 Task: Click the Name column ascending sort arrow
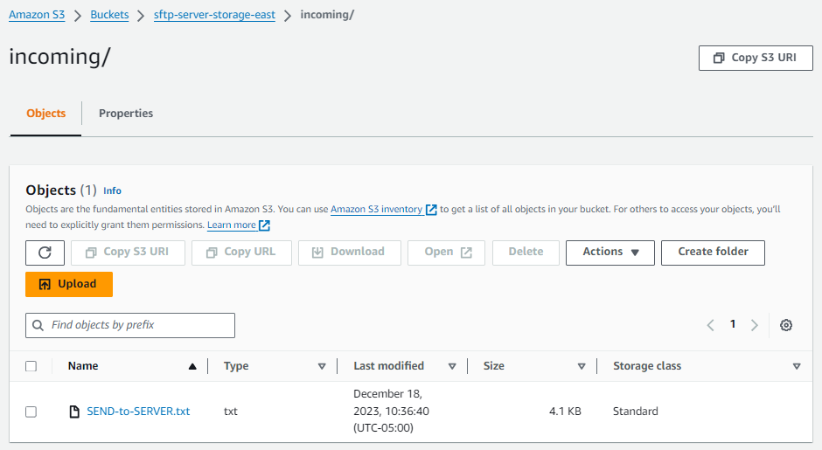pos(192,367)
